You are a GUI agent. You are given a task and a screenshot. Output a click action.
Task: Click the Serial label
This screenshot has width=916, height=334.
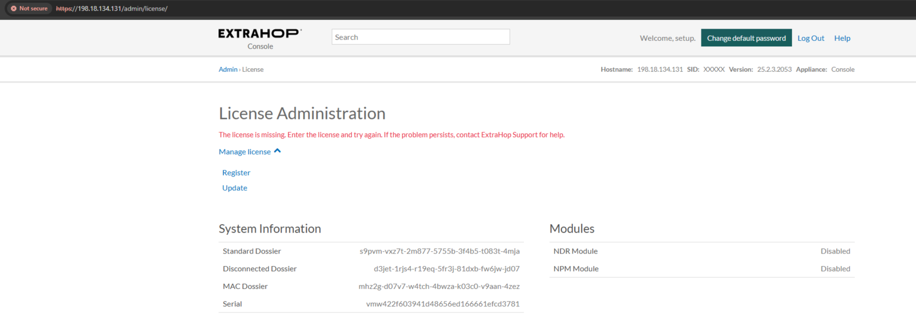coord(232,304)
